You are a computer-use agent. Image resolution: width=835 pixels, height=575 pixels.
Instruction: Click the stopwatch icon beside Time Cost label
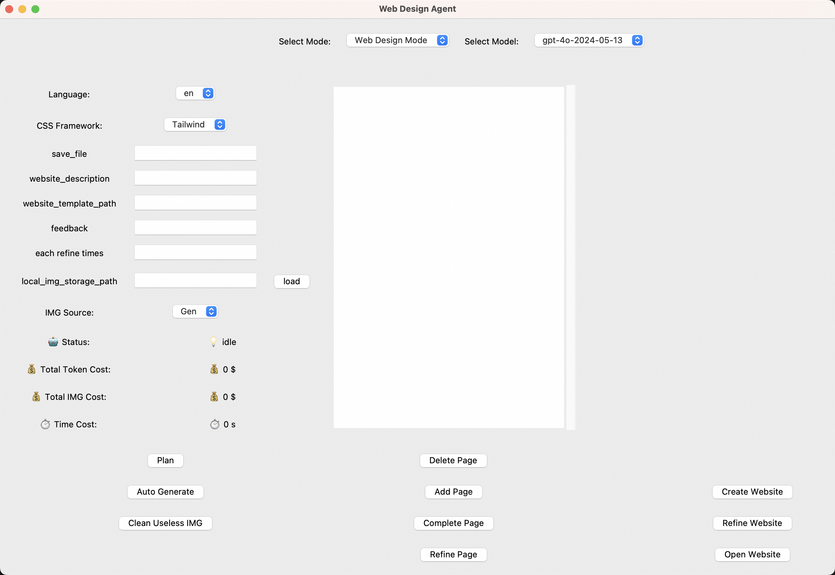[x=45, y=424]
